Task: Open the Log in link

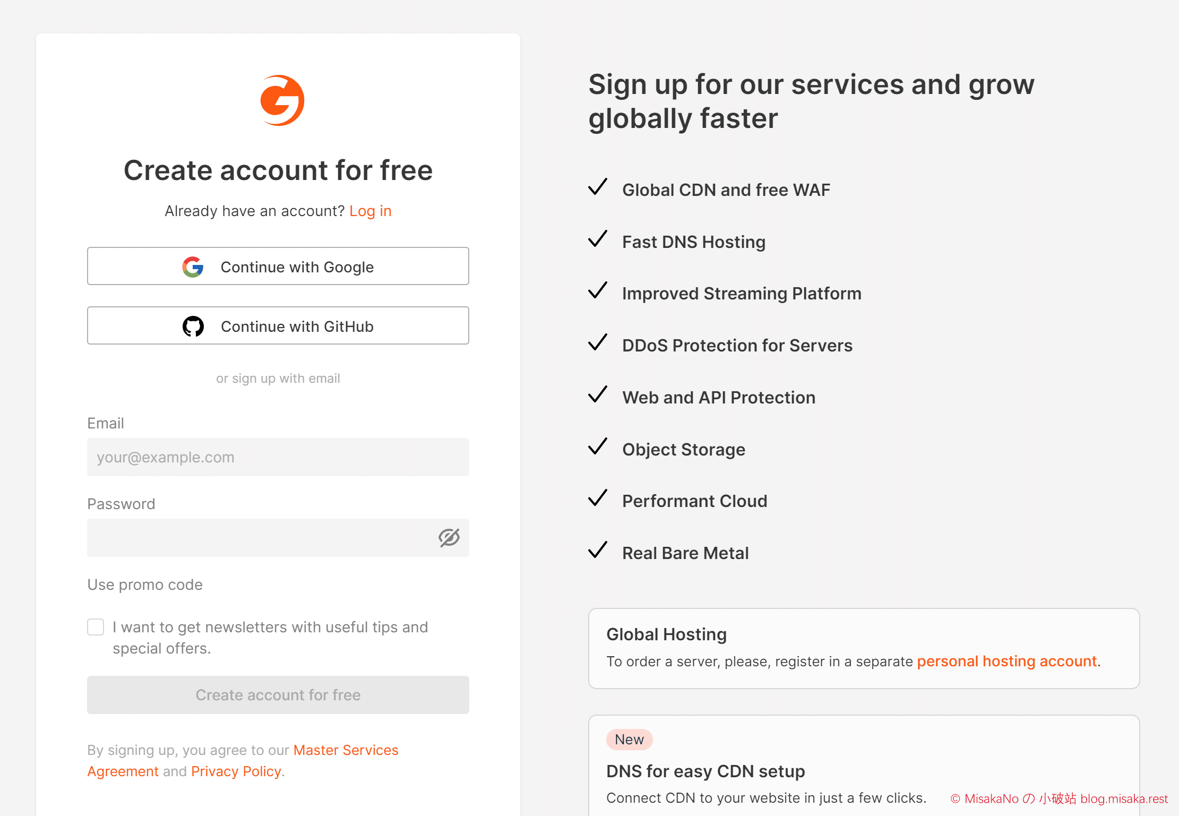Action: [x=371, y=211]
